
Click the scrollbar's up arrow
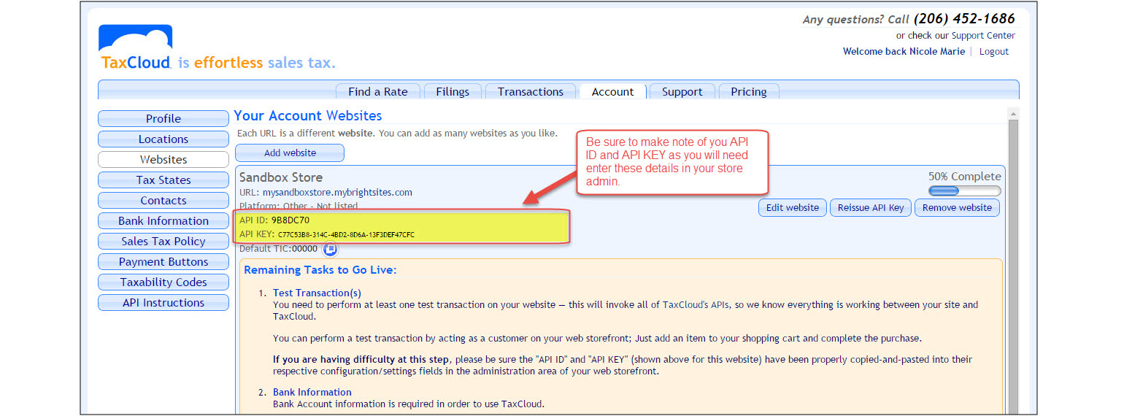pos(1013,115)
